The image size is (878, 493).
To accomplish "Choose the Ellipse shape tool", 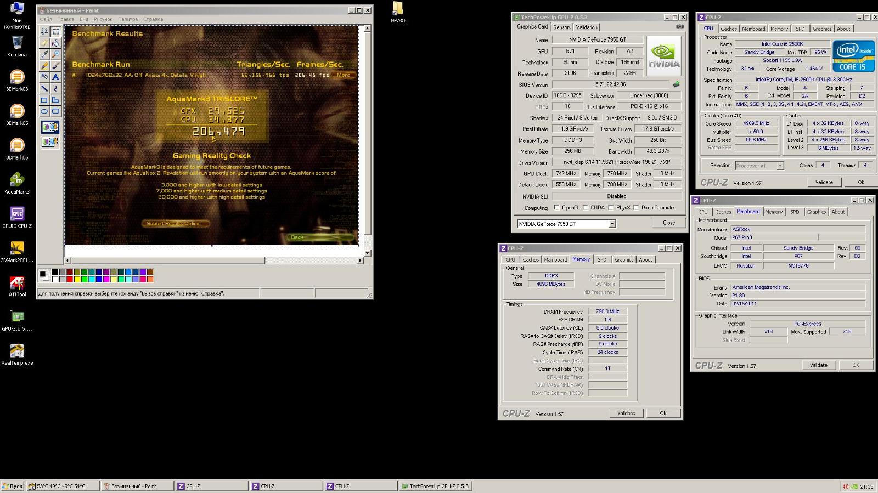I will pyautogui.click(x=44, y=112).
